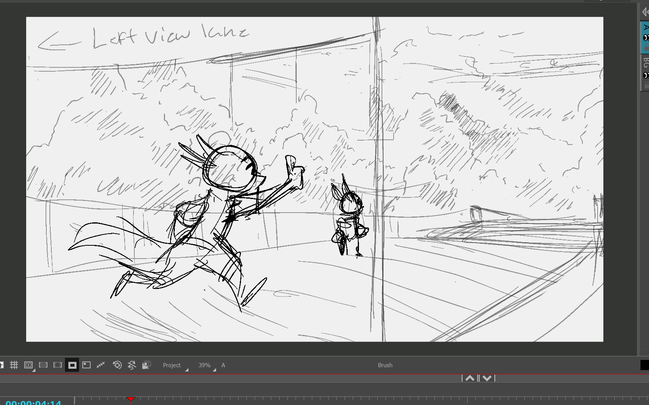Collapse panel with the up chevron
The height and width of the screenshot is (405, 649).
pos(470,378)
